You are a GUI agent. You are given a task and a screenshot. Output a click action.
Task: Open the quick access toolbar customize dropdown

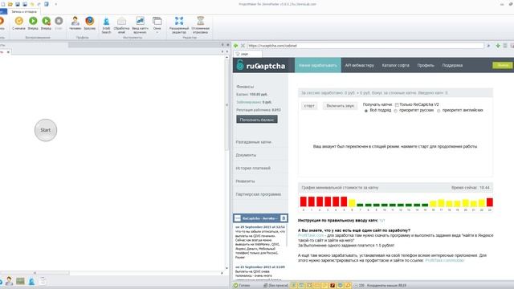(x=55, y=4)
